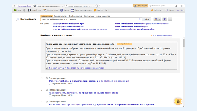Click document icon of result 1

tap(47, 78)
